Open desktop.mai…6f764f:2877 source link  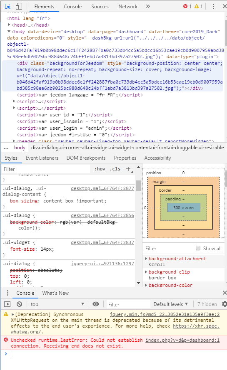(x=102, y=188)
